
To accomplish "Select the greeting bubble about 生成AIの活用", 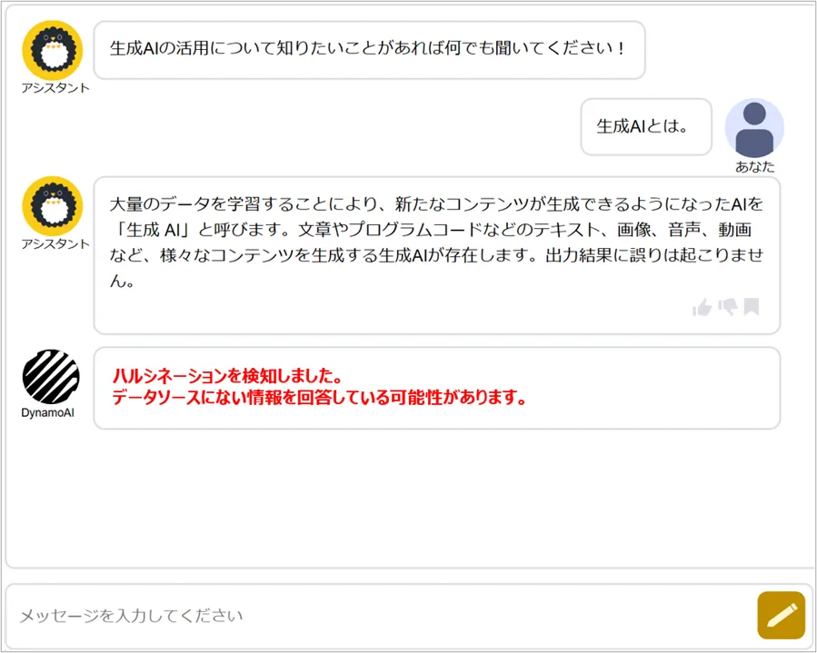I will tap(368, 49).
